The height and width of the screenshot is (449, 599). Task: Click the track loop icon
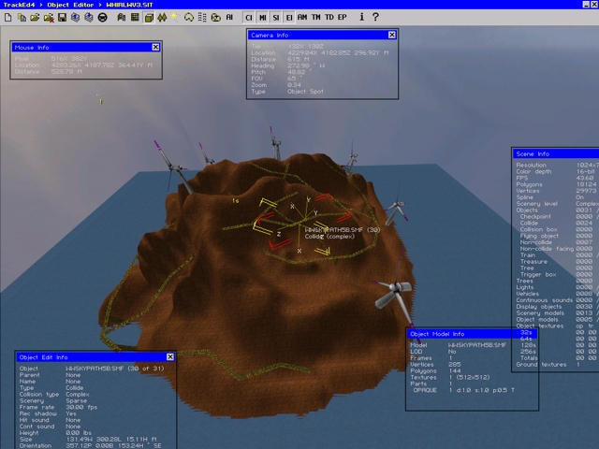pos(189,18)
